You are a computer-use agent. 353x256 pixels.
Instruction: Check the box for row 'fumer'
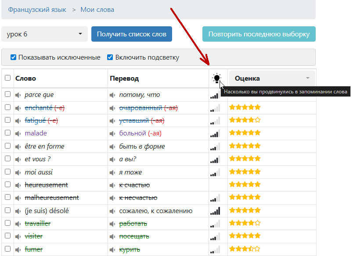click(x=7, y=249)
